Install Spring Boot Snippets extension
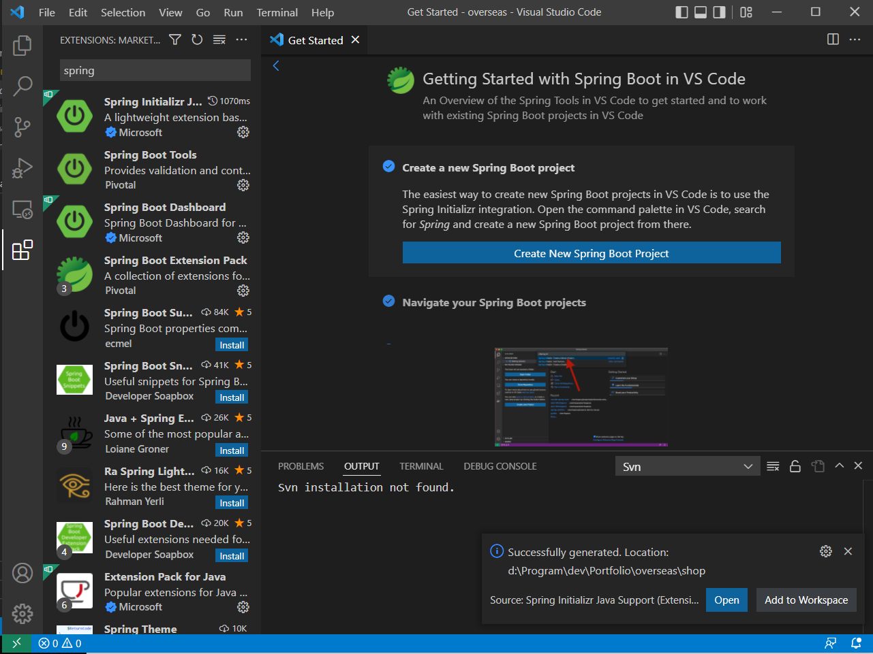 point(232,397)
